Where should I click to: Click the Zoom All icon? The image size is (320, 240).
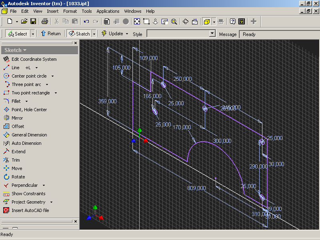(137, 21)
